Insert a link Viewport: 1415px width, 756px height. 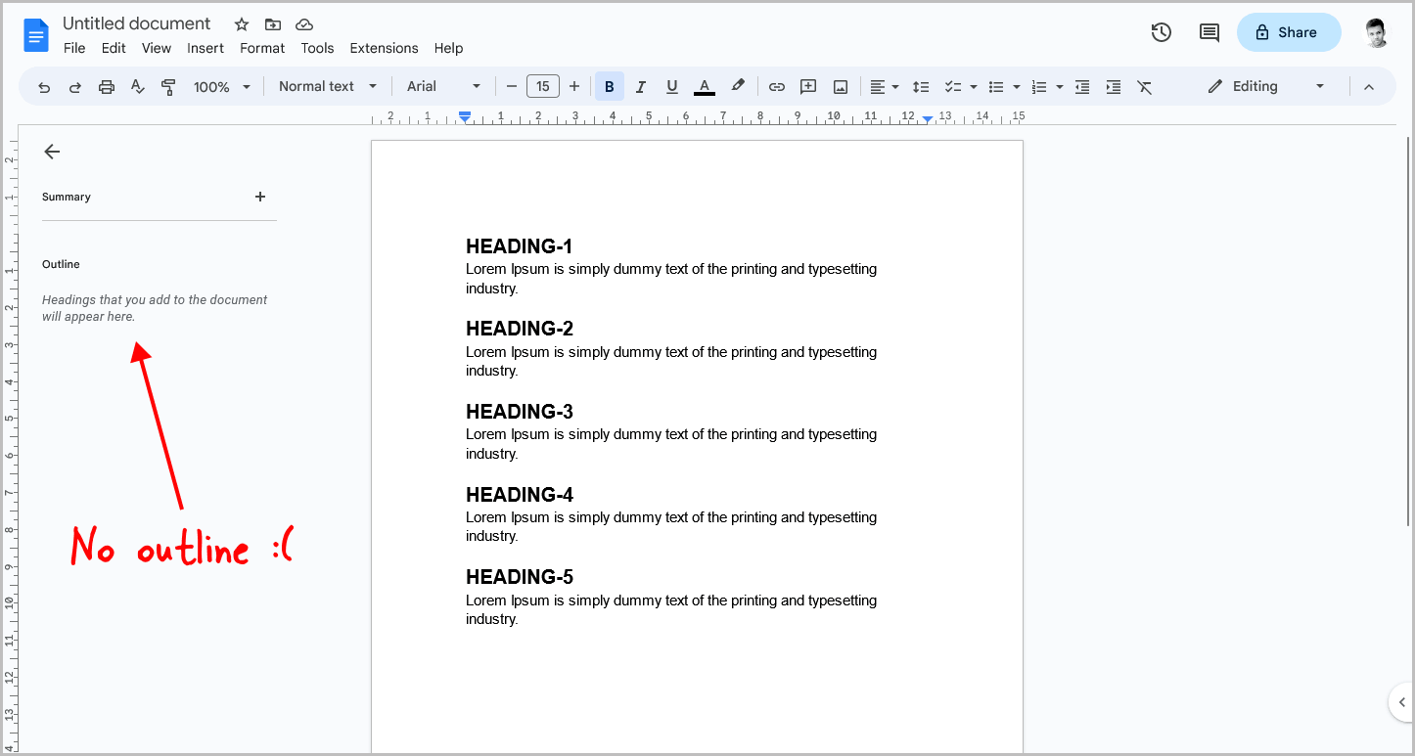(777, 87)
